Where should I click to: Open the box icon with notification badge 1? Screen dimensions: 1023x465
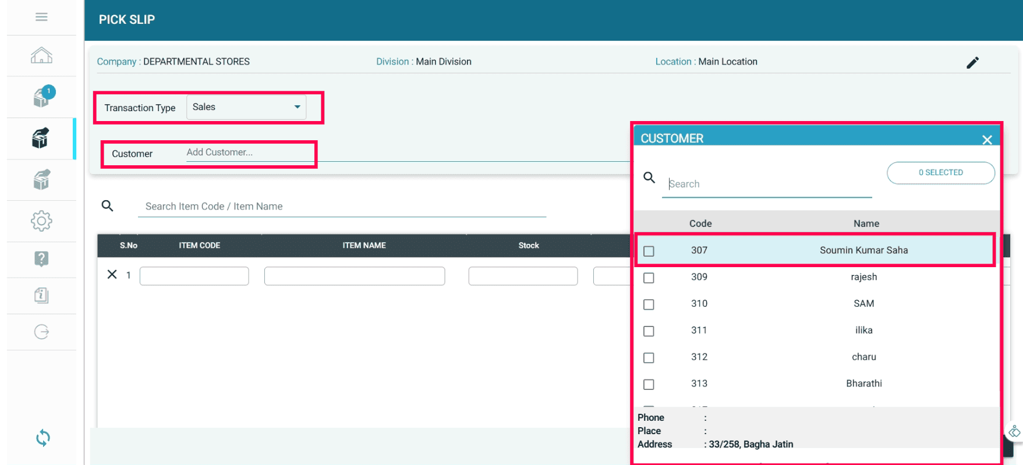coord(43,97)
